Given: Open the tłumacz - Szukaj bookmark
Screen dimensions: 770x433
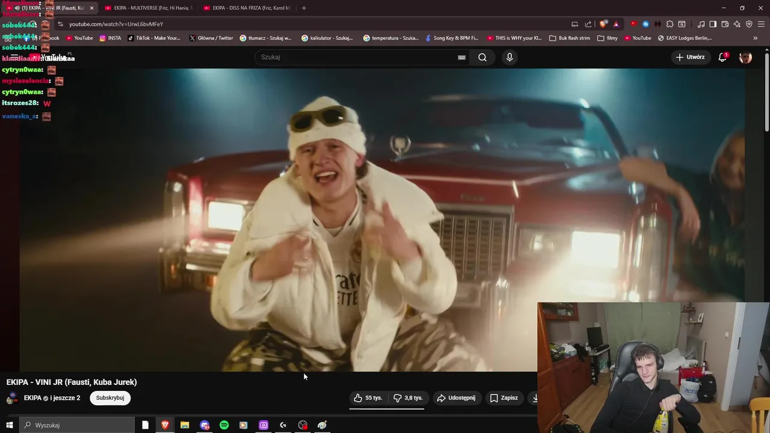Looking at the screenshot, I should [265, 38].
